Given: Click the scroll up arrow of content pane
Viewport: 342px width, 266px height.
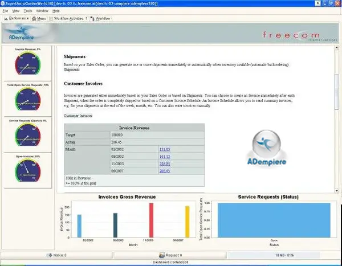Looking at the screenshot, I should (336, 47).
